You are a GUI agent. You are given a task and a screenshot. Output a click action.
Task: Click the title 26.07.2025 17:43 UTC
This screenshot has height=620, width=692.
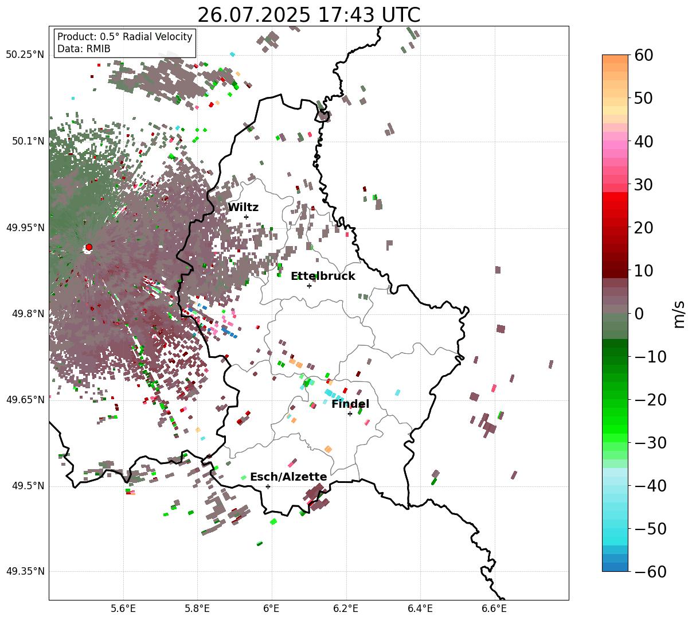(x=309, y=15)
